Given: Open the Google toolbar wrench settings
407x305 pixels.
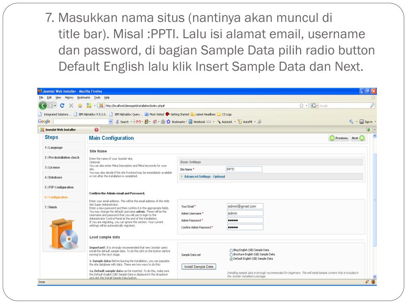Looking at the screenshot, I should pos(351,122).
